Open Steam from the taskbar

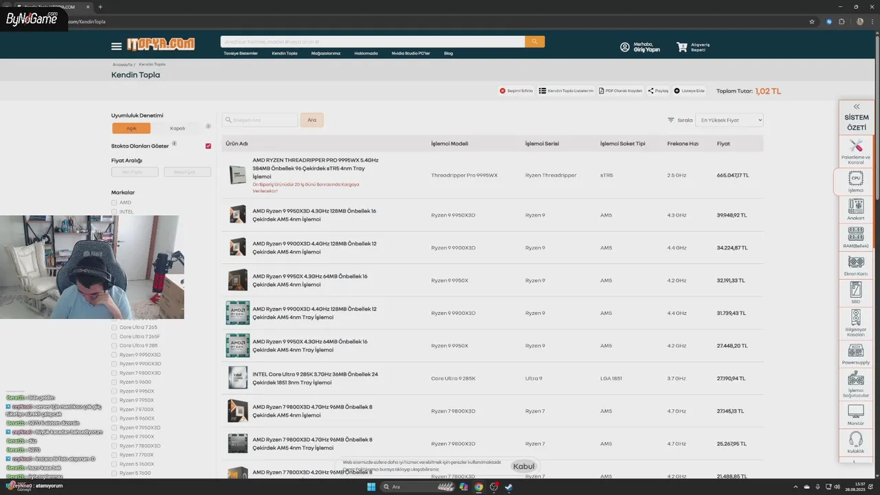click(509, 487)
